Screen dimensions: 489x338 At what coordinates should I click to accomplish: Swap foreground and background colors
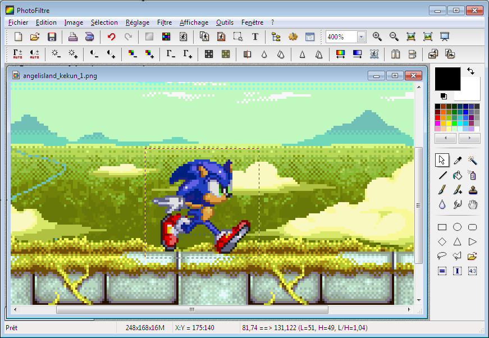(470, 71)
